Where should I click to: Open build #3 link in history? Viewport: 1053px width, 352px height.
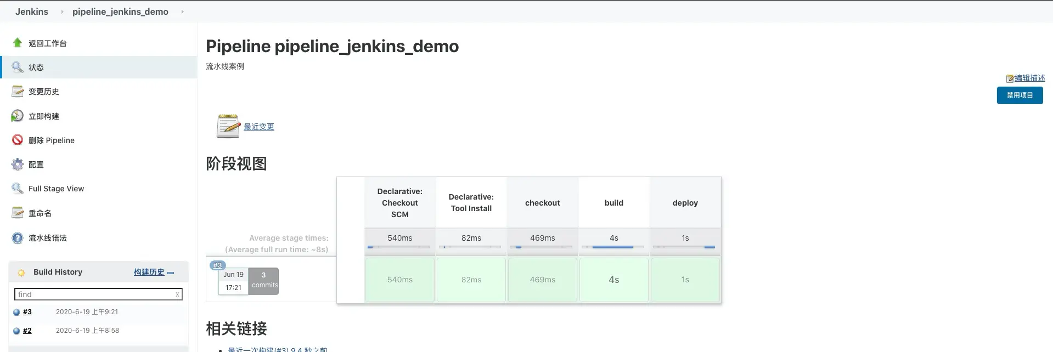point(27,312)
